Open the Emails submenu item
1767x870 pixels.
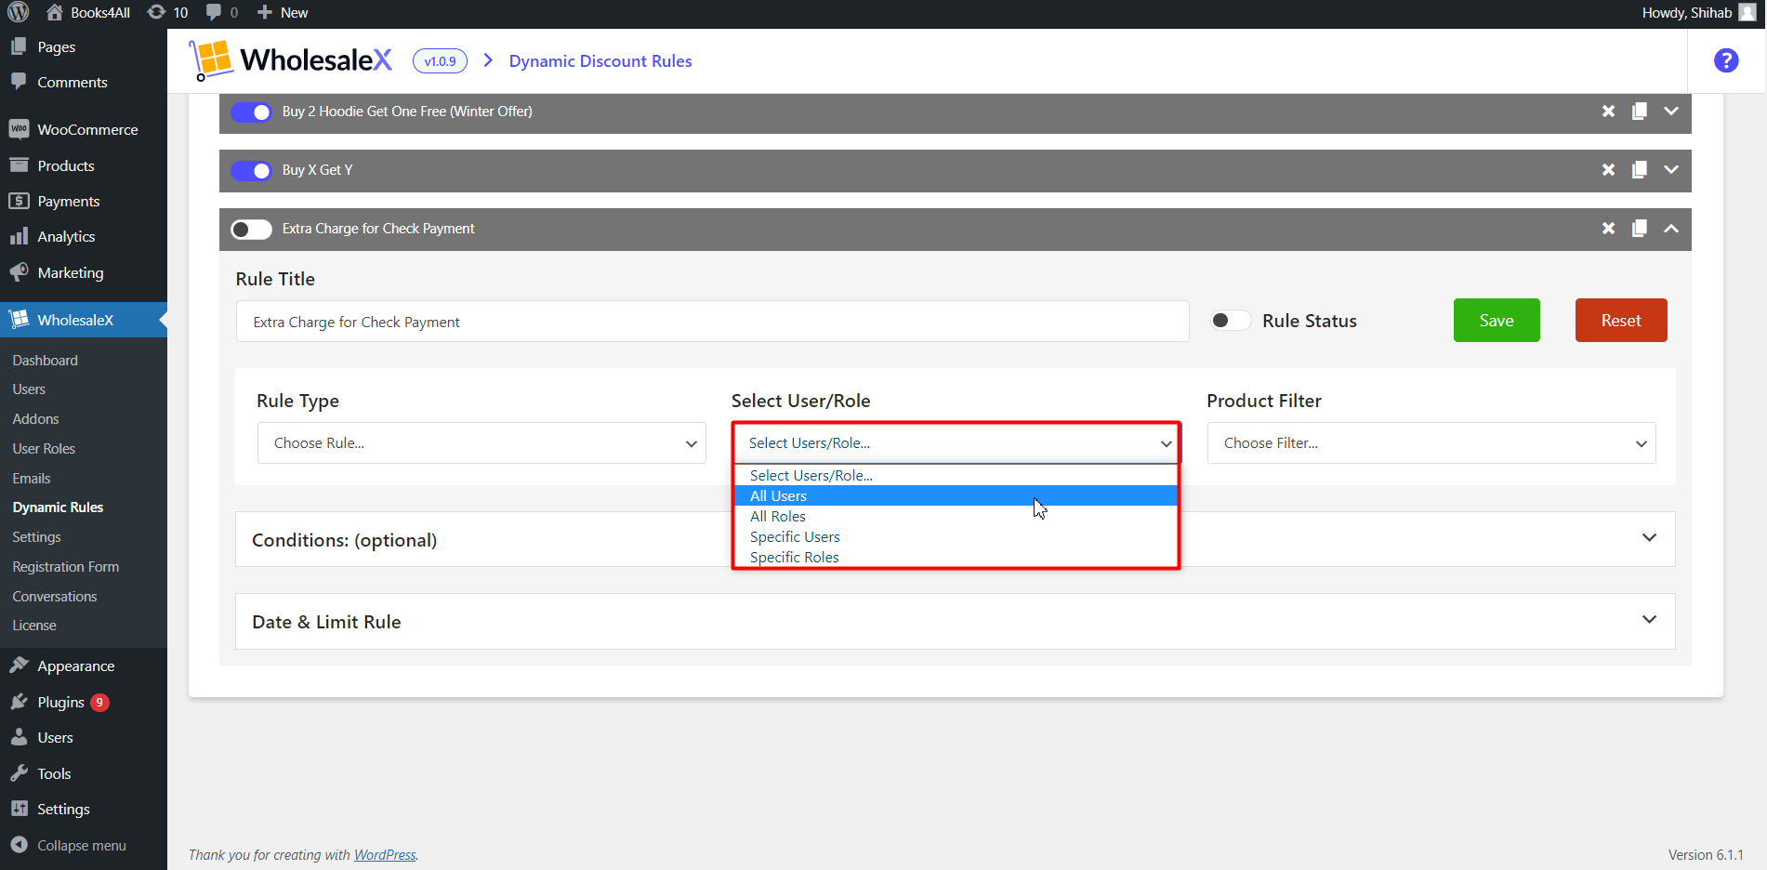coord(32,479)
